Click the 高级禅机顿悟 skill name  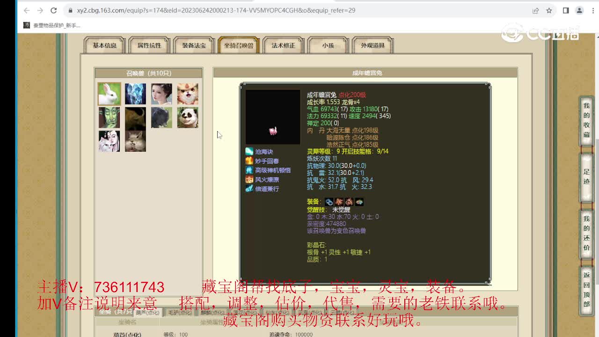tap(273, 170)
